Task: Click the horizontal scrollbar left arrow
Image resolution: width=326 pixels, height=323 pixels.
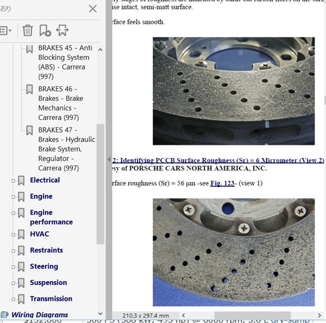Action: (184, 315)
